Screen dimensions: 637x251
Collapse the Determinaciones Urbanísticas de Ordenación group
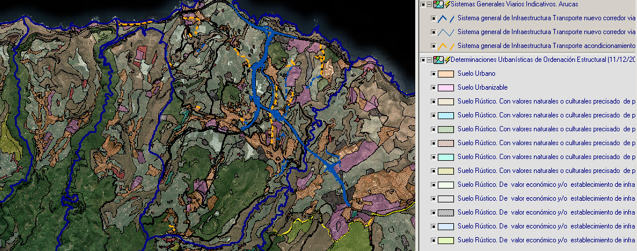(429, 60)
